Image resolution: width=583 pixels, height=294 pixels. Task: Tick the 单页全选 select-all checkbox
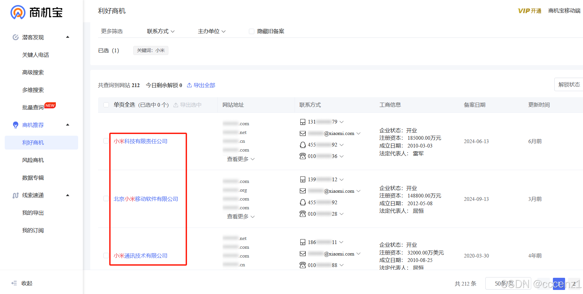tap(106, 105)
